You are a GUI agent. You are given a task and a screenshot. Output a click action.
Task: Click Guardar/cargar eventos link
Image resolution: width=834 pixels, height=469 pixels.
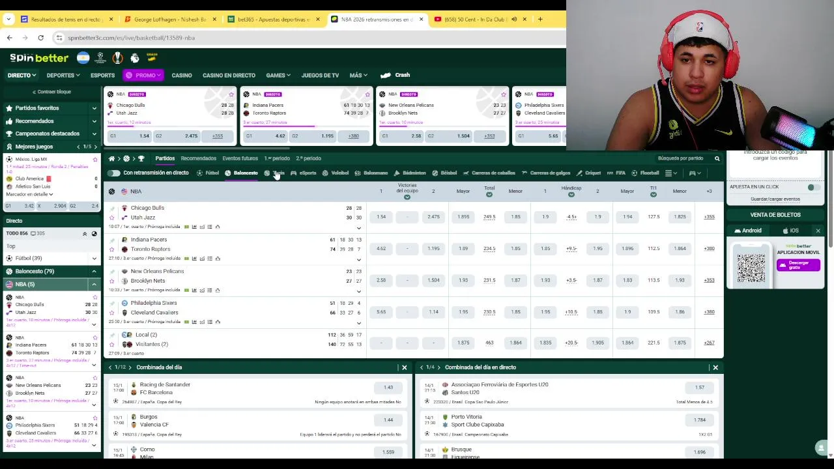click(x=775, y=199)
